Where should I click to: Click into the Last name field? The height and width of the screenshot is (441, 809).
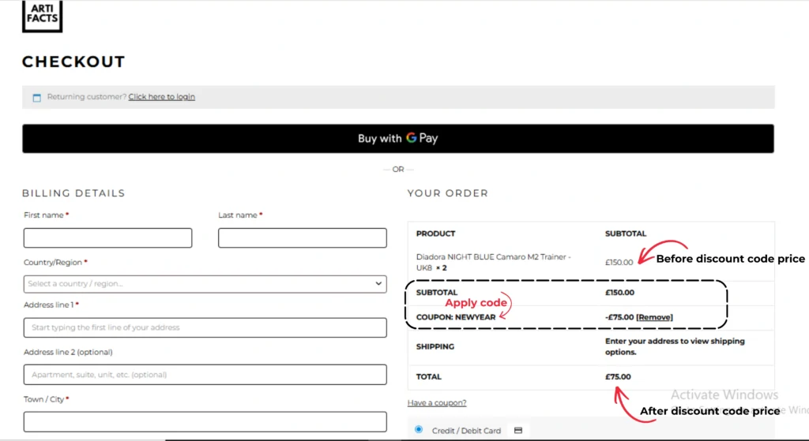(302, 238)
